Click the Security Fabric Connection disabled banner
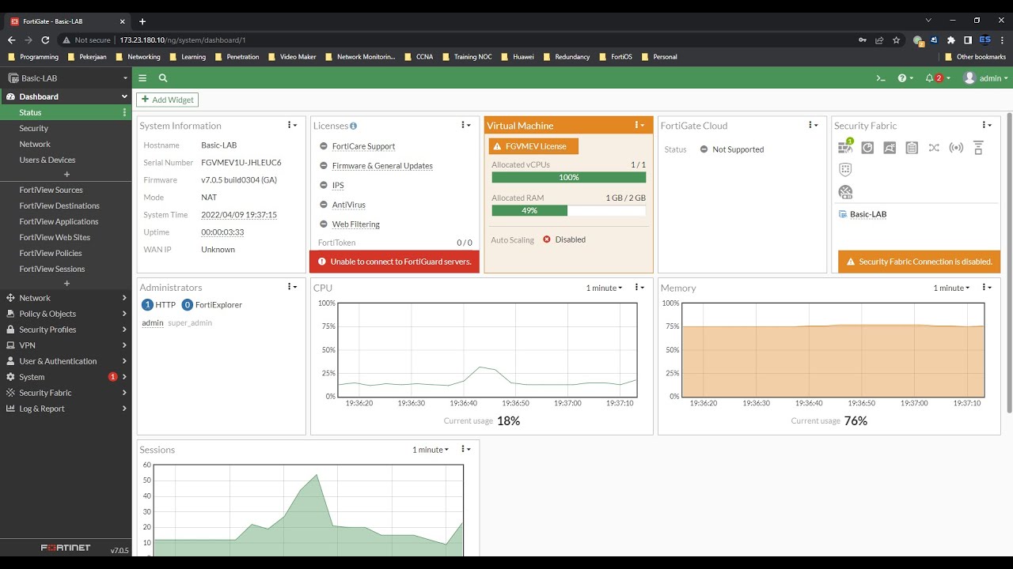1013x569 pixels. [x=919, y=262]
